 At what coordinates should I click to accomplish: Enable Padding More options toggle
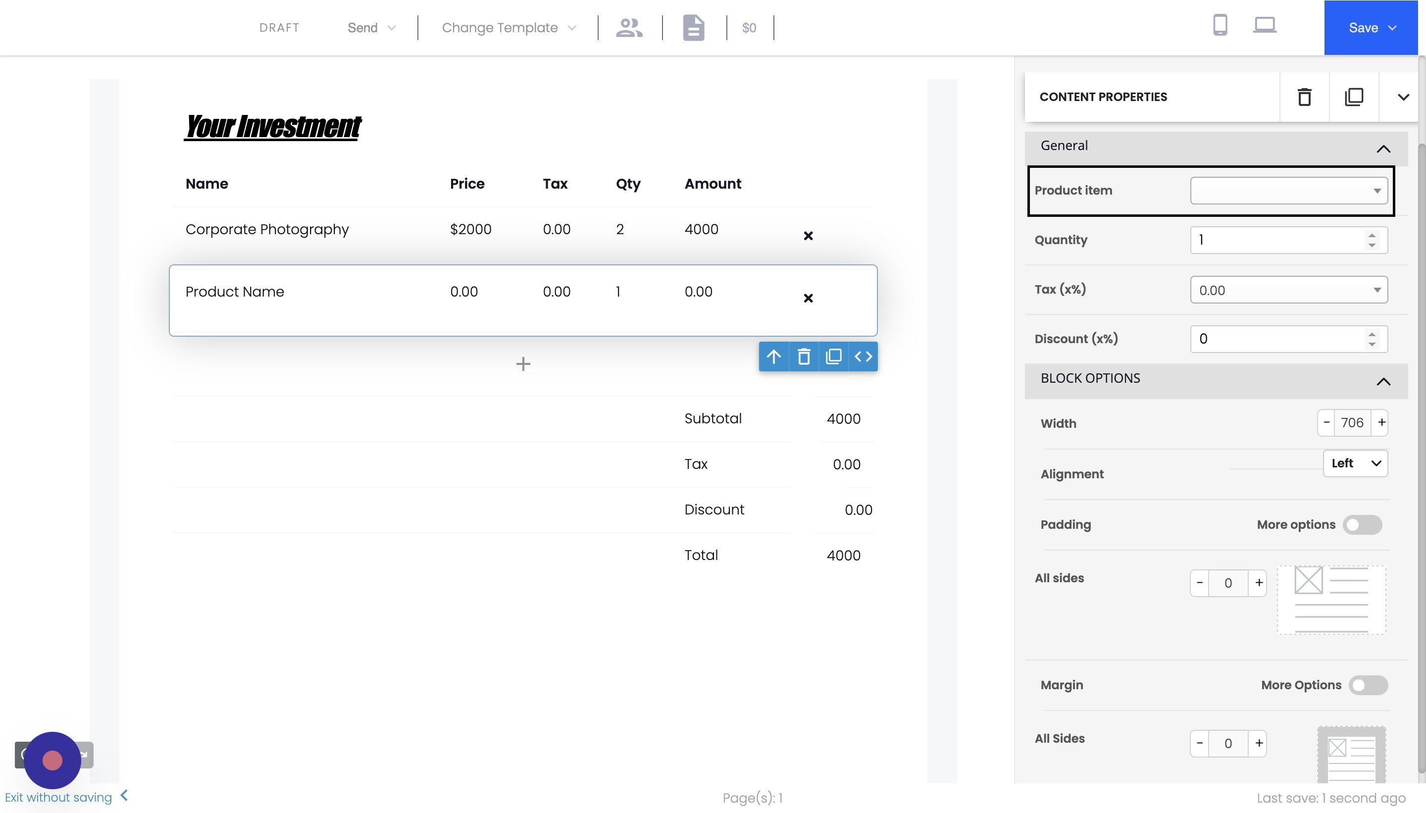coord(1362,525)
